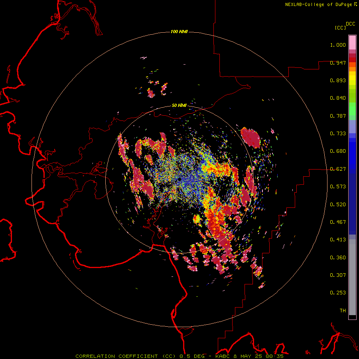The width and height of the screenshot is (359, 359).
Task: Select the 0.520 scale value
Action: point(338,205)
